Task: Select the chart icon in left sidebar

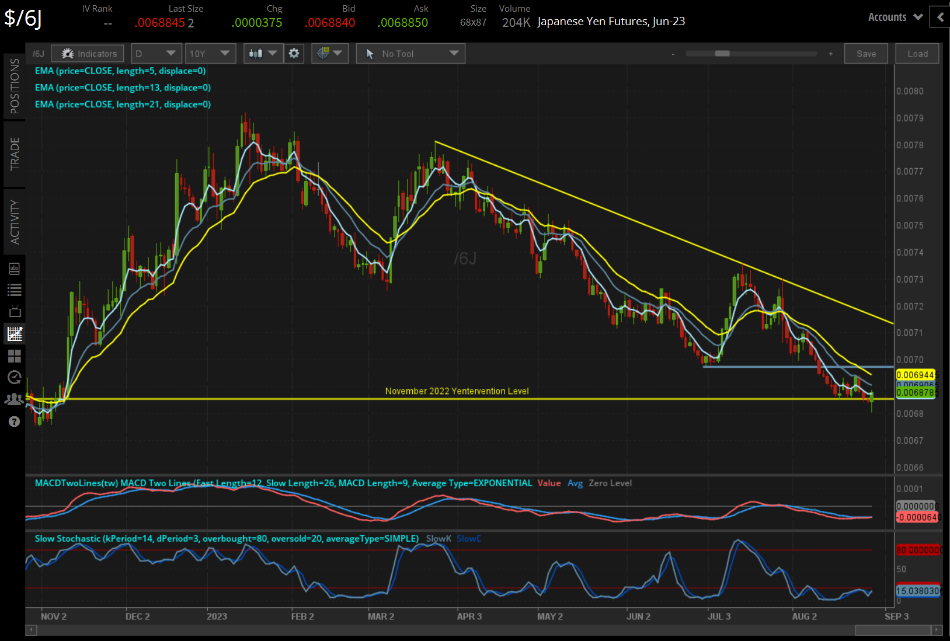Action: [x=15, y=333]
